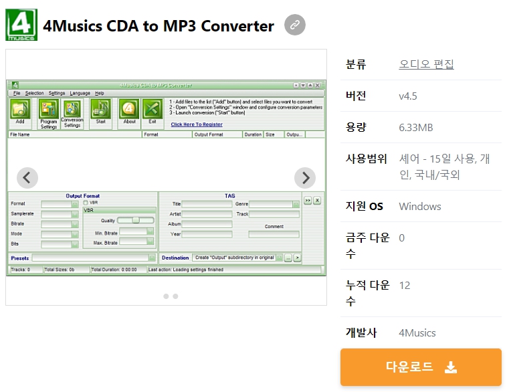The width and height of the screenshot is (507, 392).
Task: Click the Exit icon in the preview toolbar
Action: (x=153, y=109)
